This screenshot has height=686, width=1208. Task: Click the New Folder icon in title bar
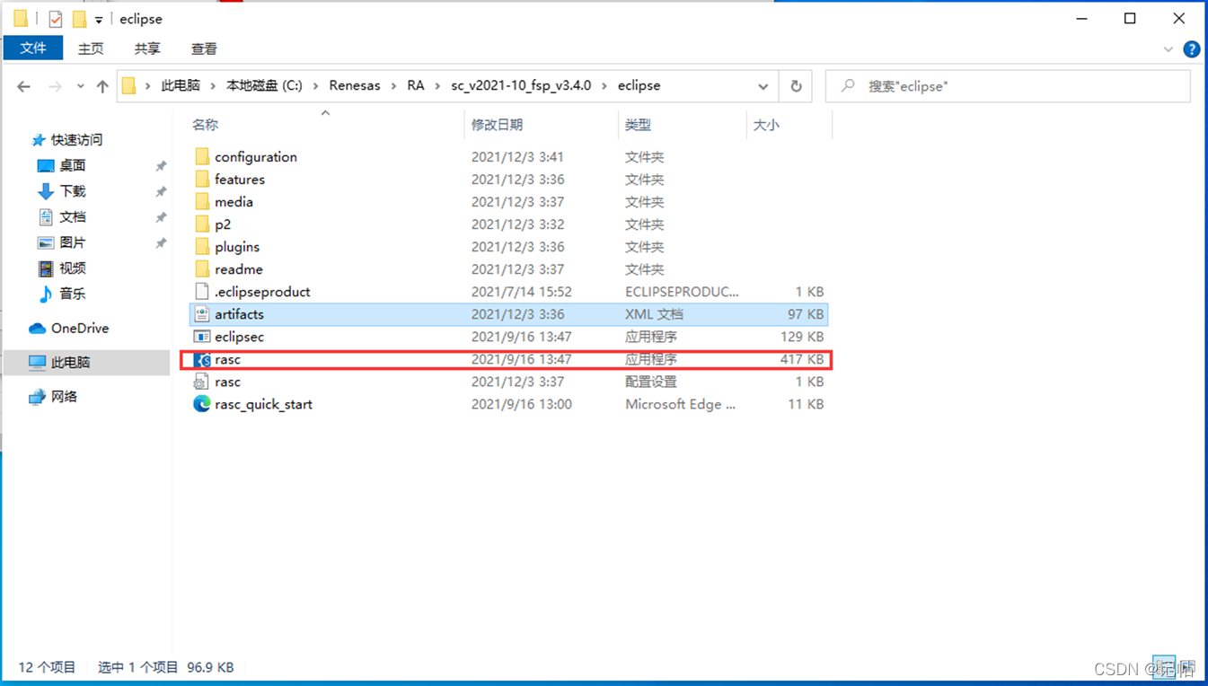(79, 18)
